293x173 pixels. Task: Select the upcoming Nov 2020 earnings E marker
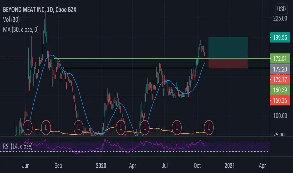point(209,128)
